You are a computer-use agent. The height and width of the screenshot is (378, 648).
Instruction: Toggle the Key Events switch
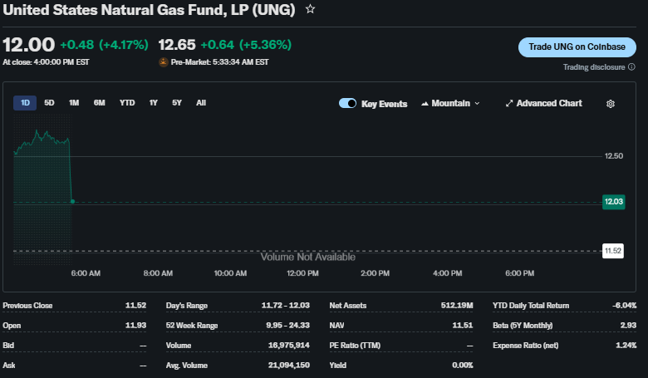coord(347,104)
